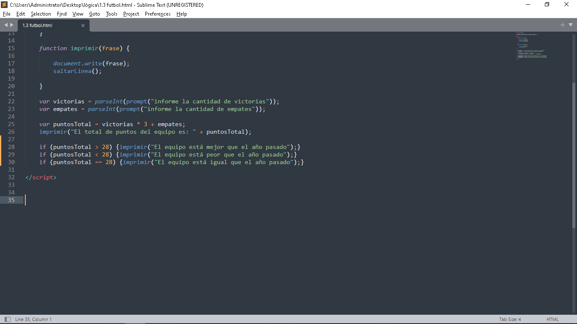Click the Line 35, Column 1 status text
This screenshot has height=324, width=577.
point(33,319)
